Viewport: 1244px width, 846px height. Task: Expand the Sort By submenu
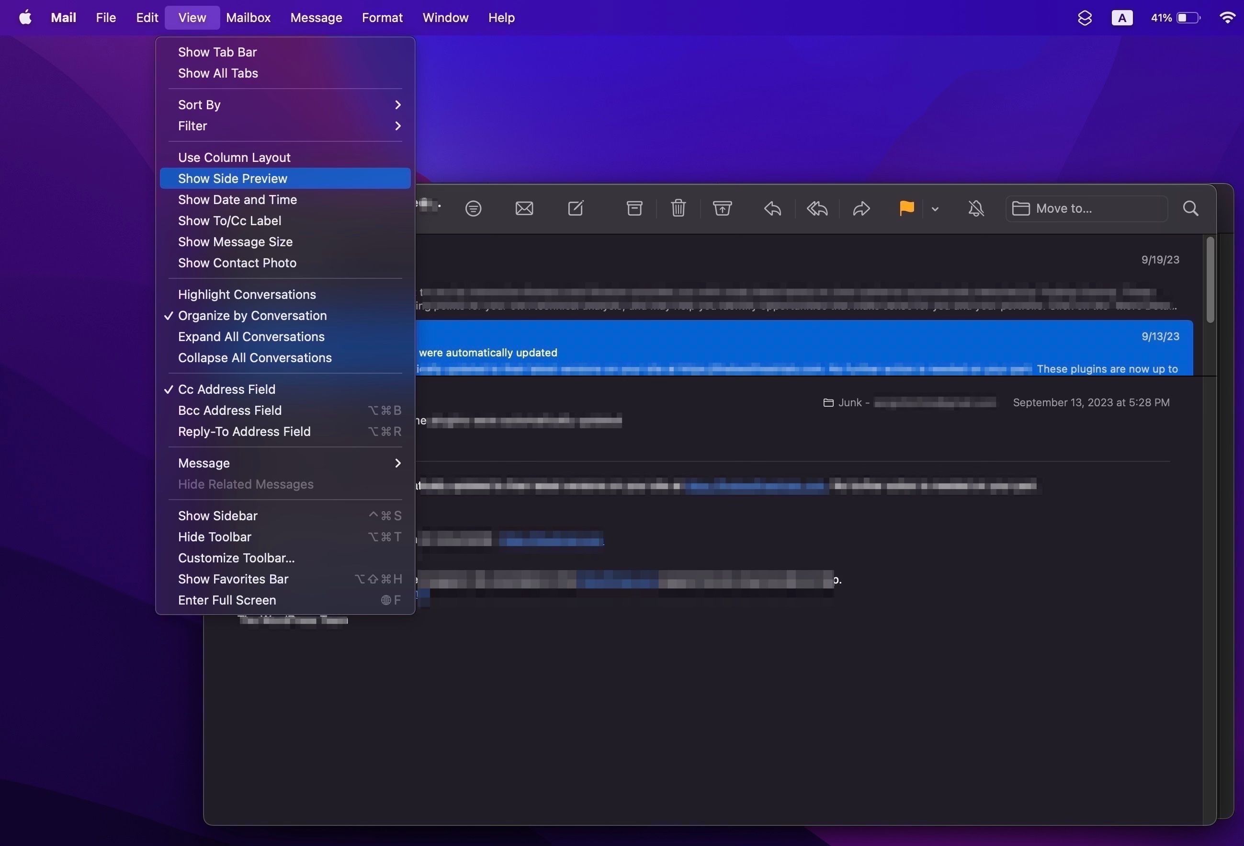(x=199, y=104)
